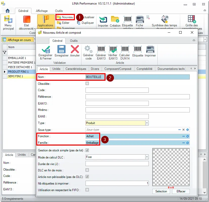Open the Comptabilité tab
The height and width of the screenshot is (202, 209).
tap(144, 69)
